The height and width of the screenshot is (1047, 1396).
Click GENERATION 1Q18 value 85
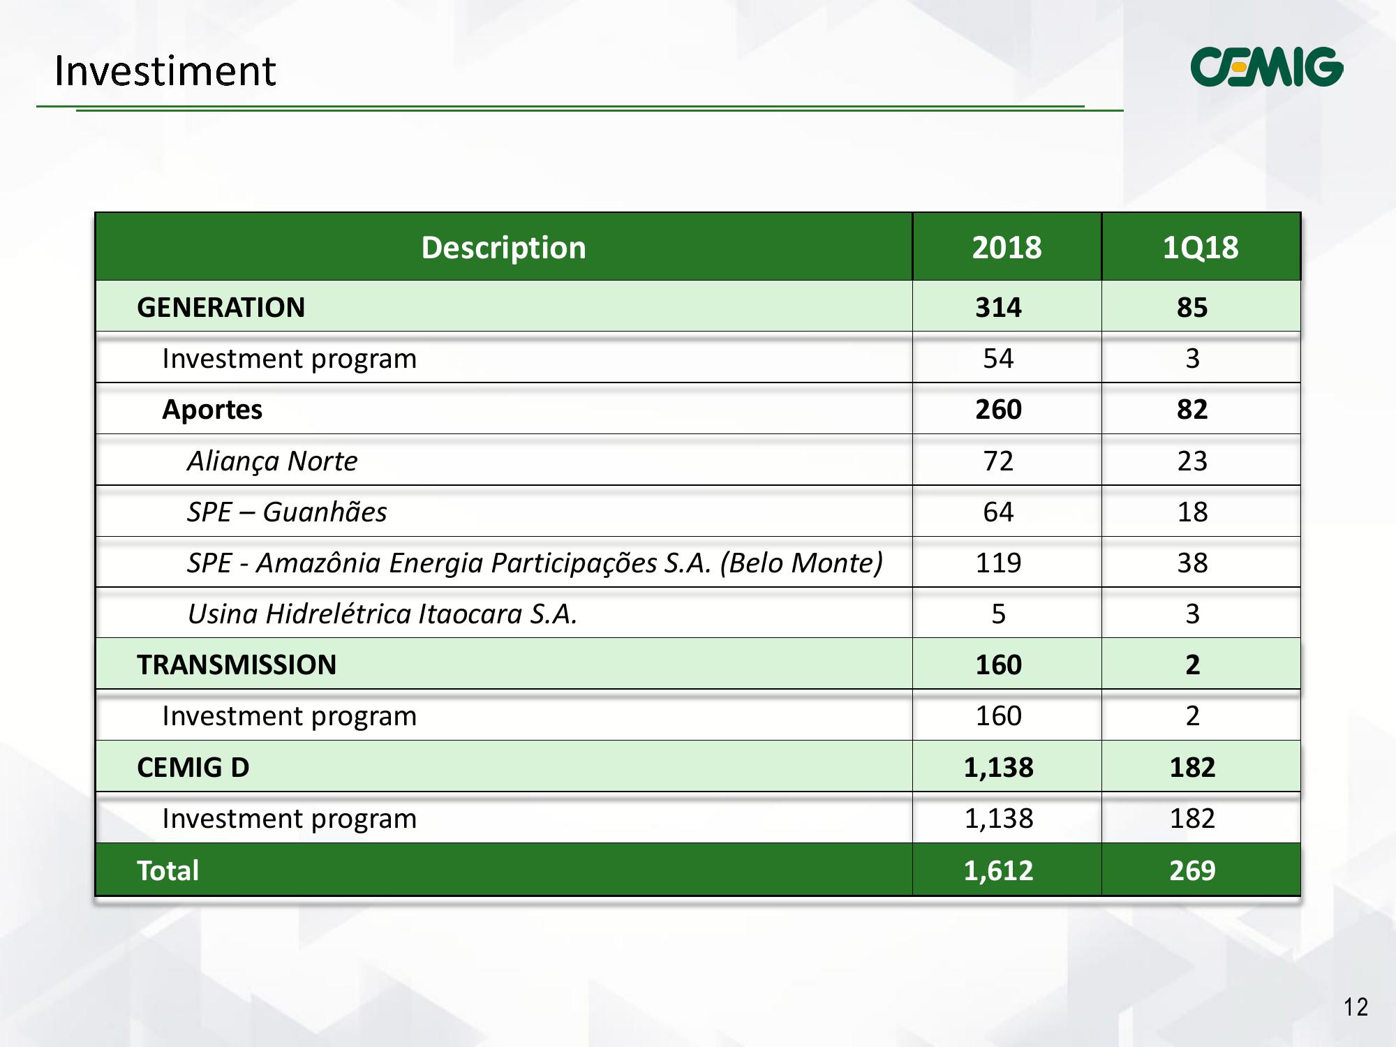(x=1192, y=307)
